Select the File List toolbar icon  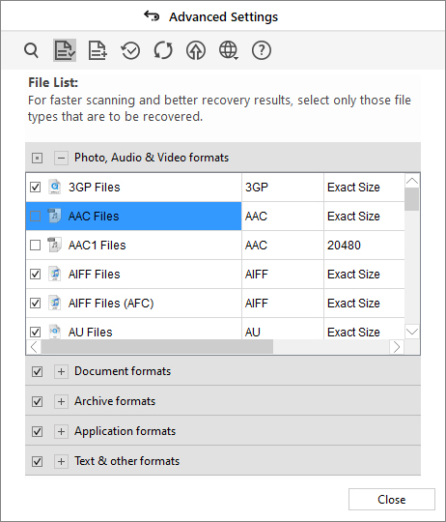65,50
